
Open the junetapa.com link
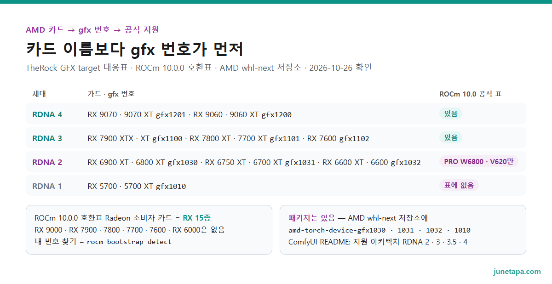(517, 271)
